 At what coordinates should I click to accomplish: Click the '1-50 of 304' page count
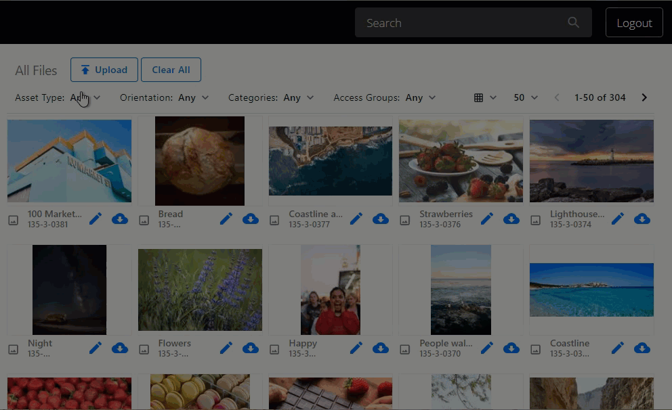click(x=600, y=97)
